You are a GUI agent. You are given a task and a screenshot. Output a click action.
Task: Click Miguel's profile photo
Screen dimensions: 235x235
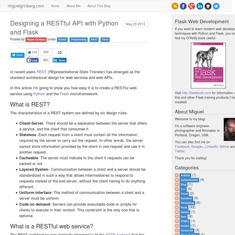229,129
